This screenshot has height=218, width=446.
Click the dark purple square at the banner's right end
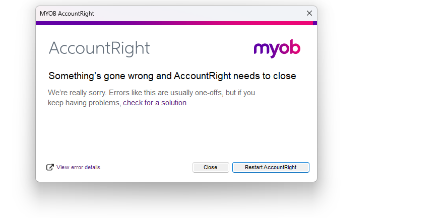click(315, 23)
